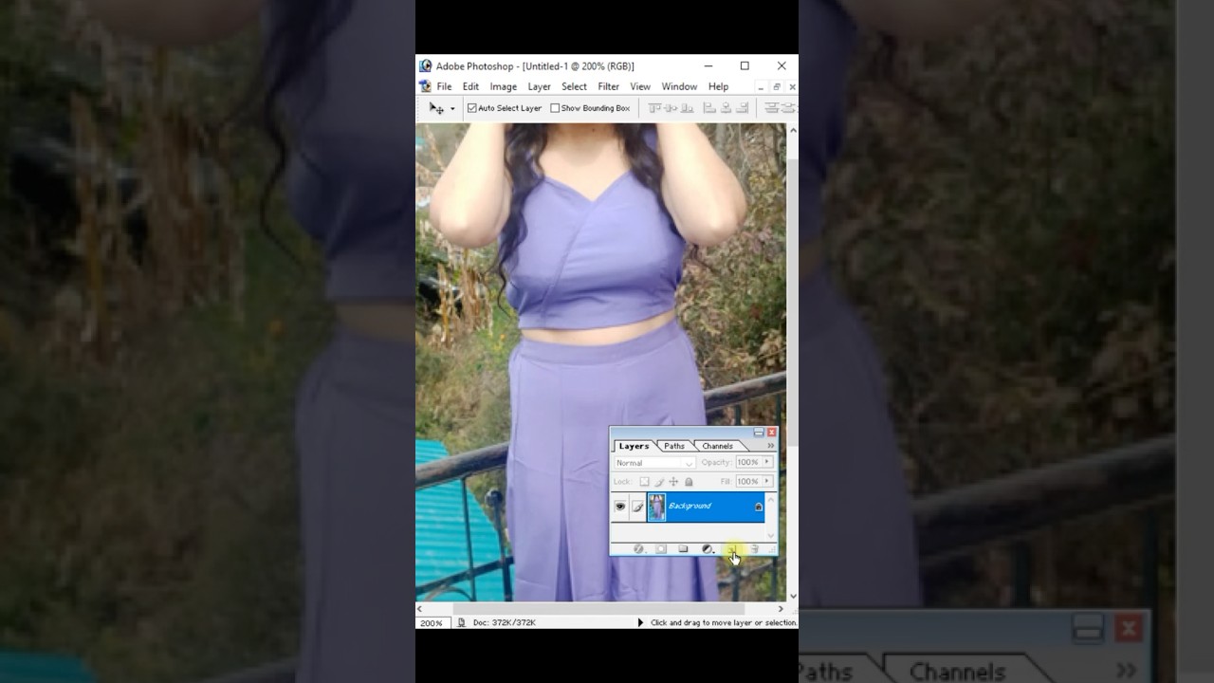Click Layers list scroll up arrow
This screenshot has width=1214, height=683.
[x=770, y=498]
